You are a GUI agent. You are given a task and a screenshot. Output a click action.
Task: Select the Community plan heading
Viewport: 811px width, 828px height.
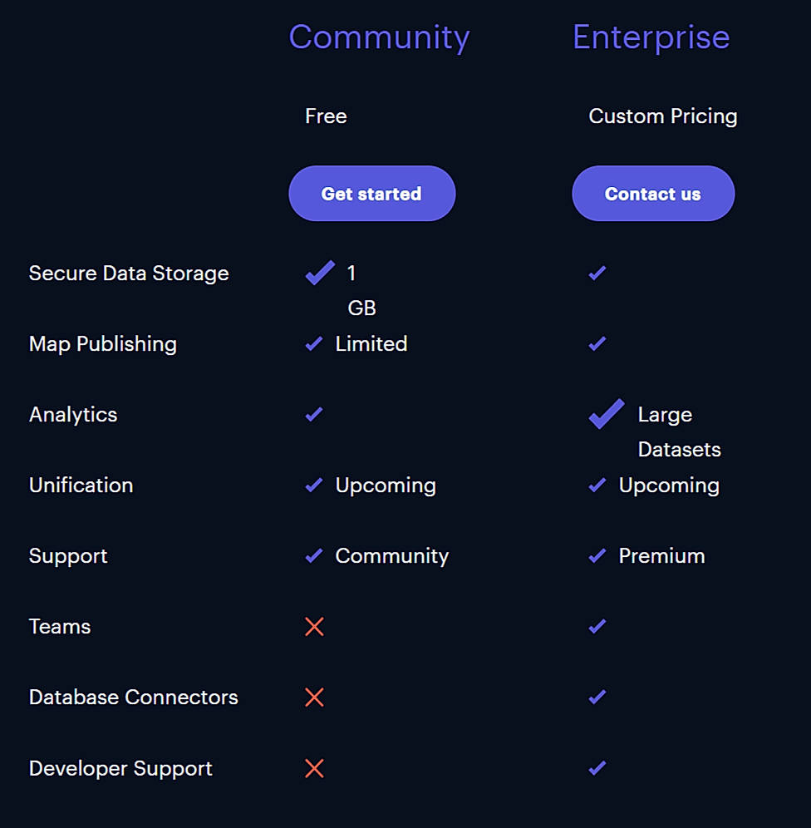point(379,37)
